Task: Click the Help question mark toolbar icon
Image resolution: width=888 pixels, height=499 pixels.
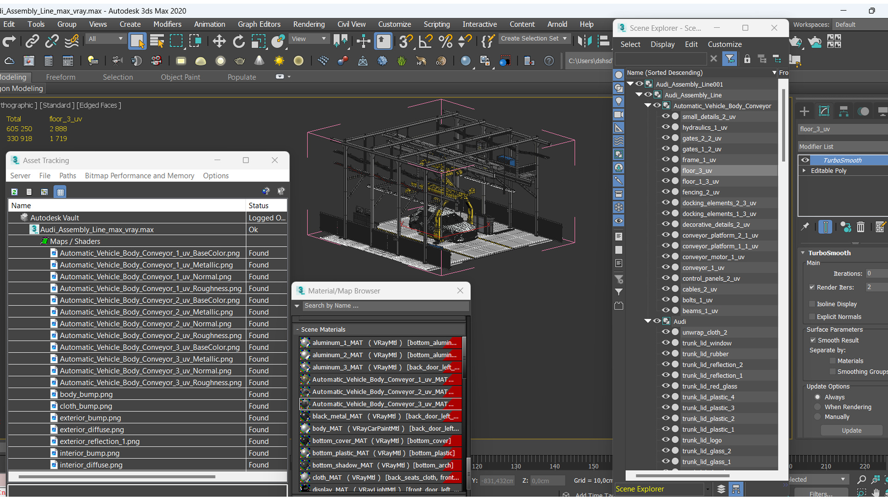Action: tap(549, 61)
